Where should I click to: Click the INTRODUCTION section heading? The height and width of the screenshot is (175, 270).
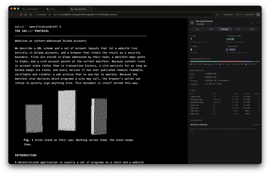(x=26, y=155)
